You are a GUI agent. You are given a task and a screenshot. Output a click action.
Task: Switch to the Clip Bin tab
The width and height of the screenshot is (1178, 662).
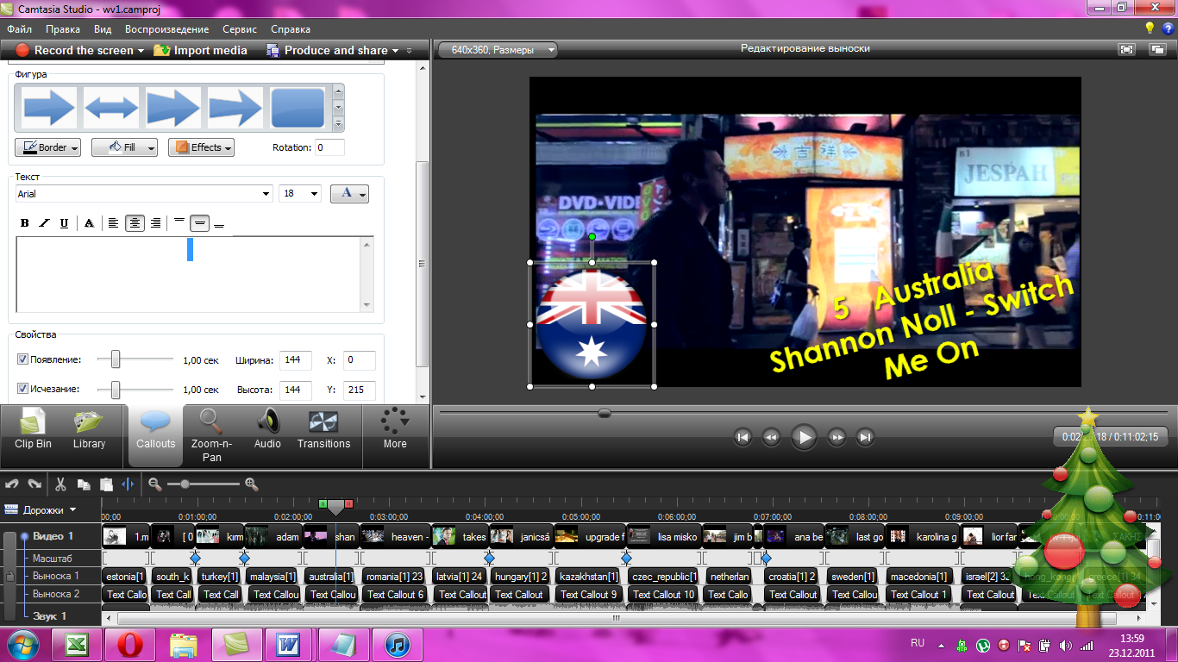34,430
